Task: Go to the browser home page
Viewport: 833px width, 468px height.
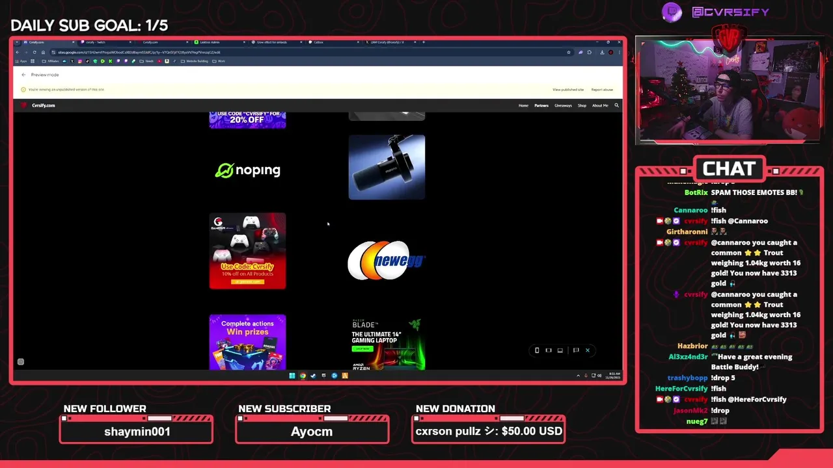Action: tap(43, 52)
